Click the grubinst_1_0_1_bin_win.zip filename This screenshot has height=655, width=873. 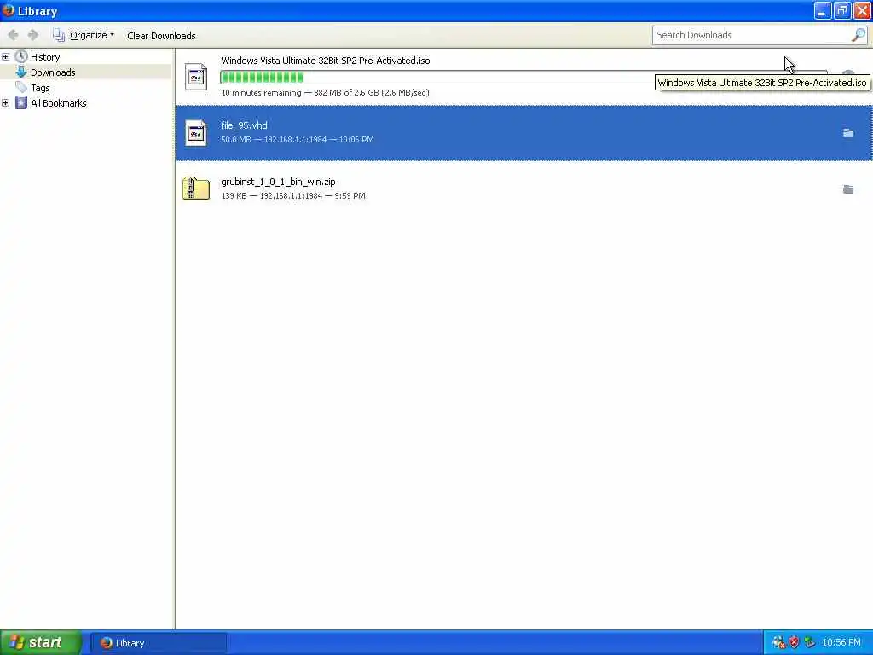coord(278,182)
